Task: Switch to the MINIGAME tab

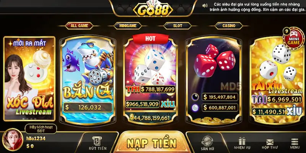Action: point(128,26)
